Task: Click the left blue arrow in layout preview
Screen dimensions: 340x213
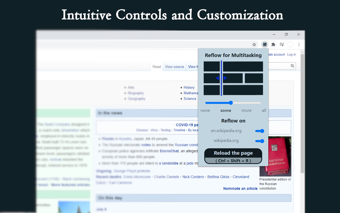Action: pyautogui.click(x=218, y=78)
